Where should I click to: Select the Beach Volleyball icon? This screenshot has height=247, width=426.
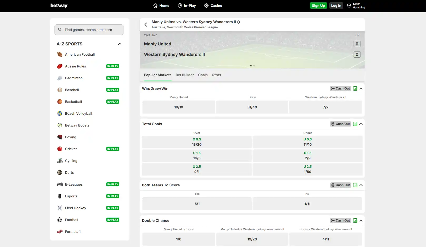click(60, 113)
